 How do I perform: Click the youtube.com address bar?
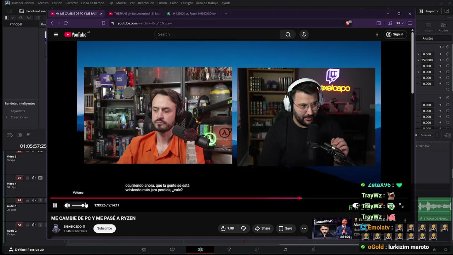click(x=226, y=23)
